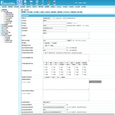Viewport: 115px width, 115px height.
Task: Open the globe System icon in header
Action: tap(19, 3)
